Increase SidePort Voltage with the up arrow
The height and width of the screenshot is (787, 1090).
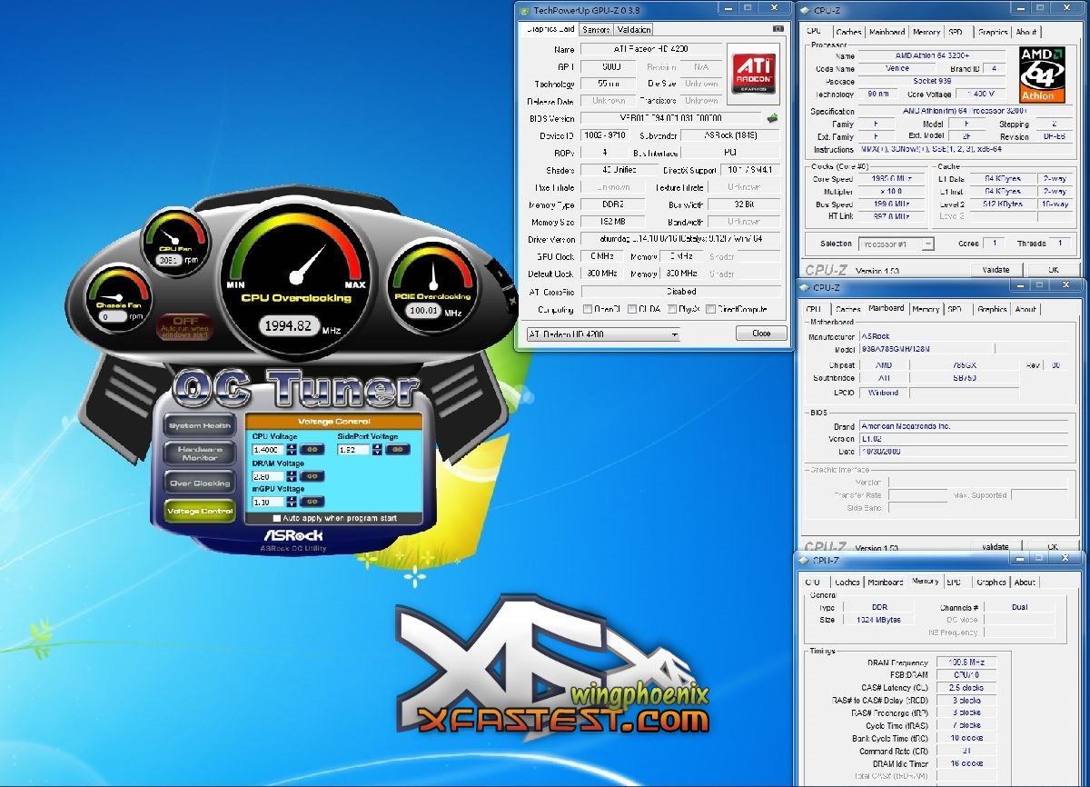point(377,446)
